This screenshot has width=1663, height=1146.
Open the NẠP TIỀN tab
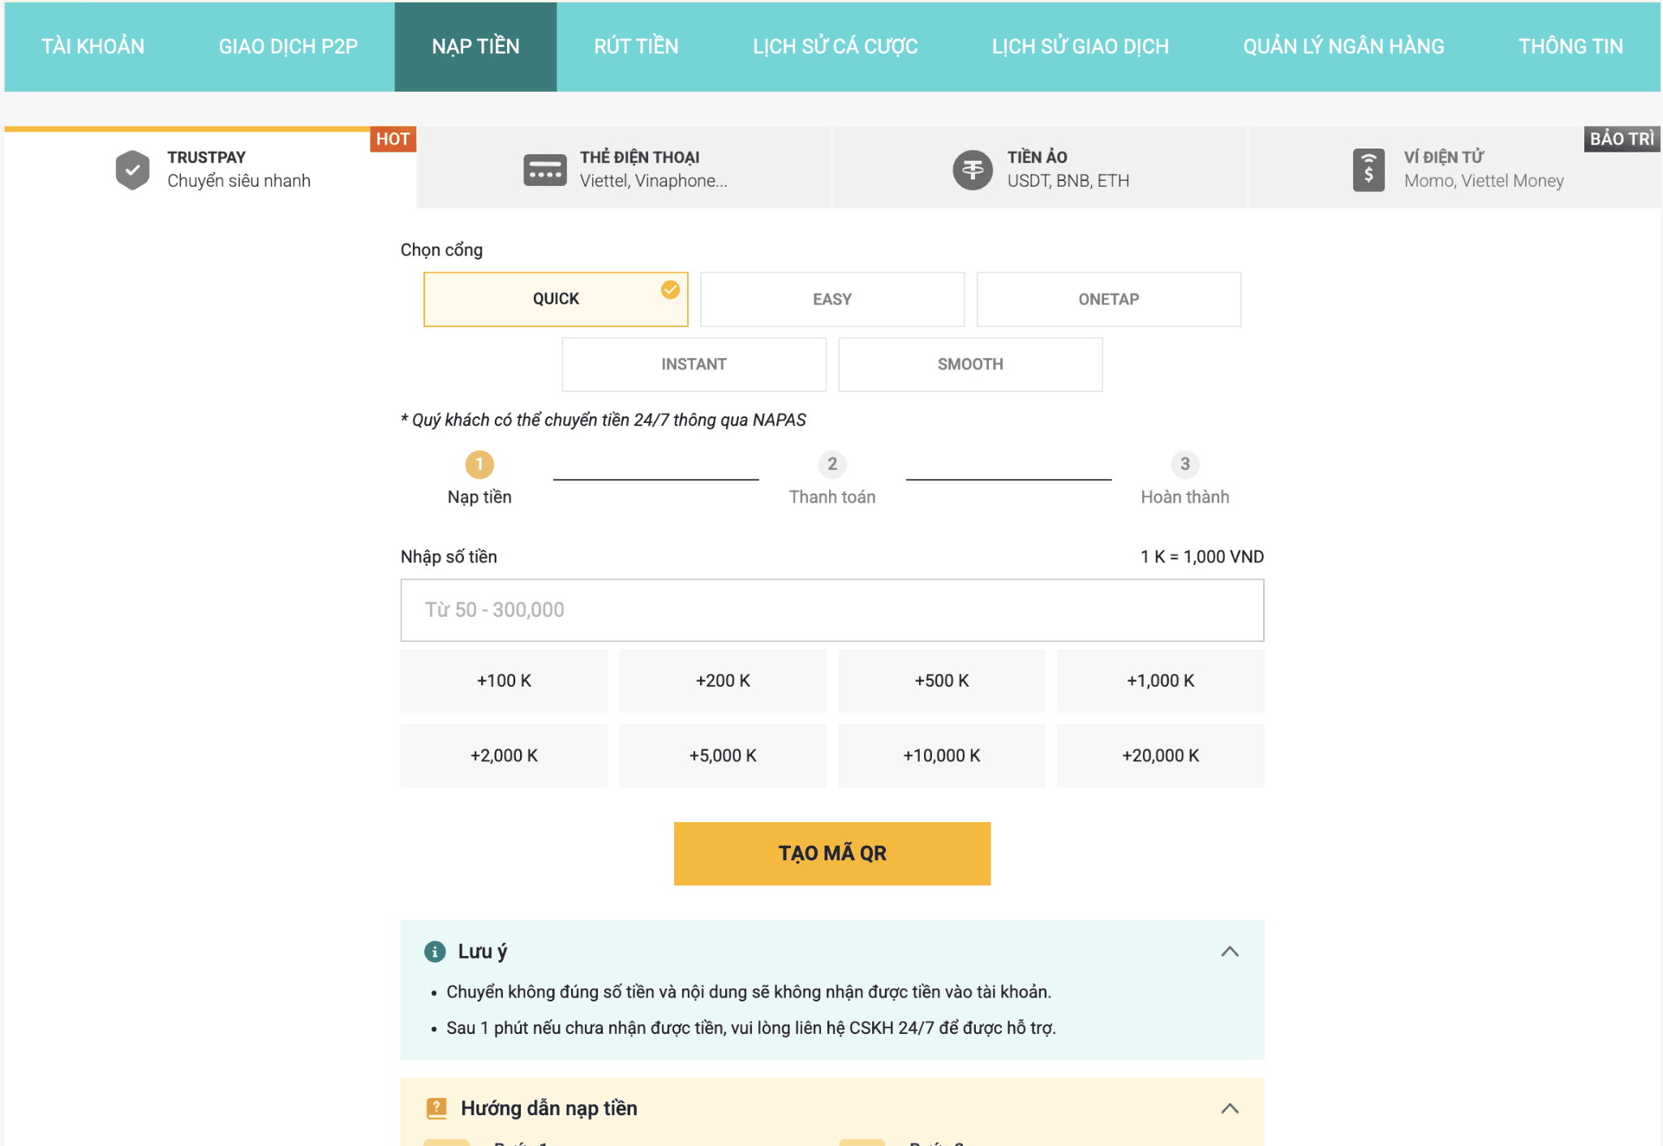pos(475,46)
